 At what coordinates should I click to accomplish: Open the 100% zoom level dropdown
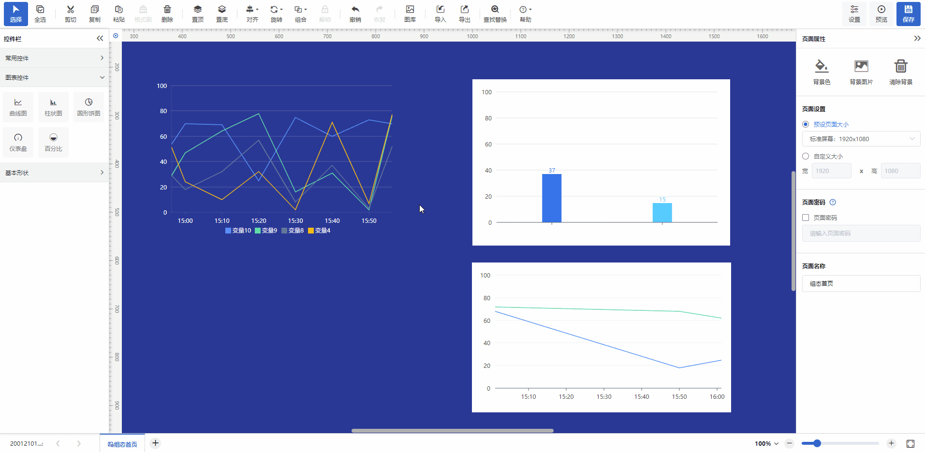click(767, 443)
